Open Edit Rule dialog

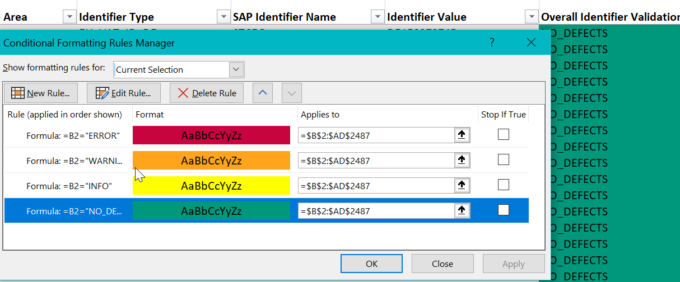click(124, 93)
